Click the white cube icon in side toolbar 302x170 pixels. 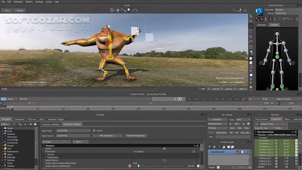(251, 58)
